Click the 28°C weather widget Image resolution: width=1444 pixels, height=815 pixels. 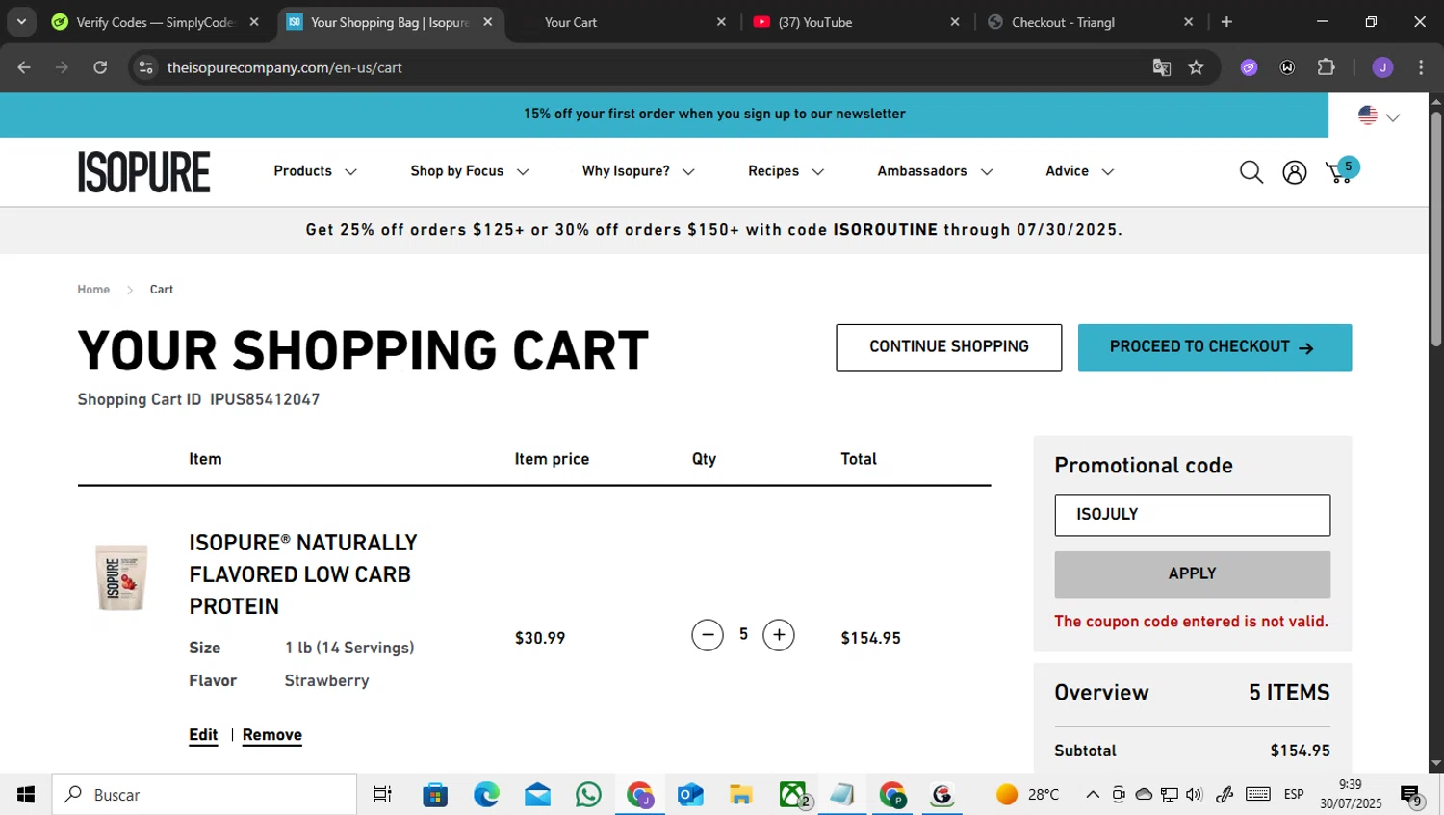pyautogui.click(x=1028, y=794)
